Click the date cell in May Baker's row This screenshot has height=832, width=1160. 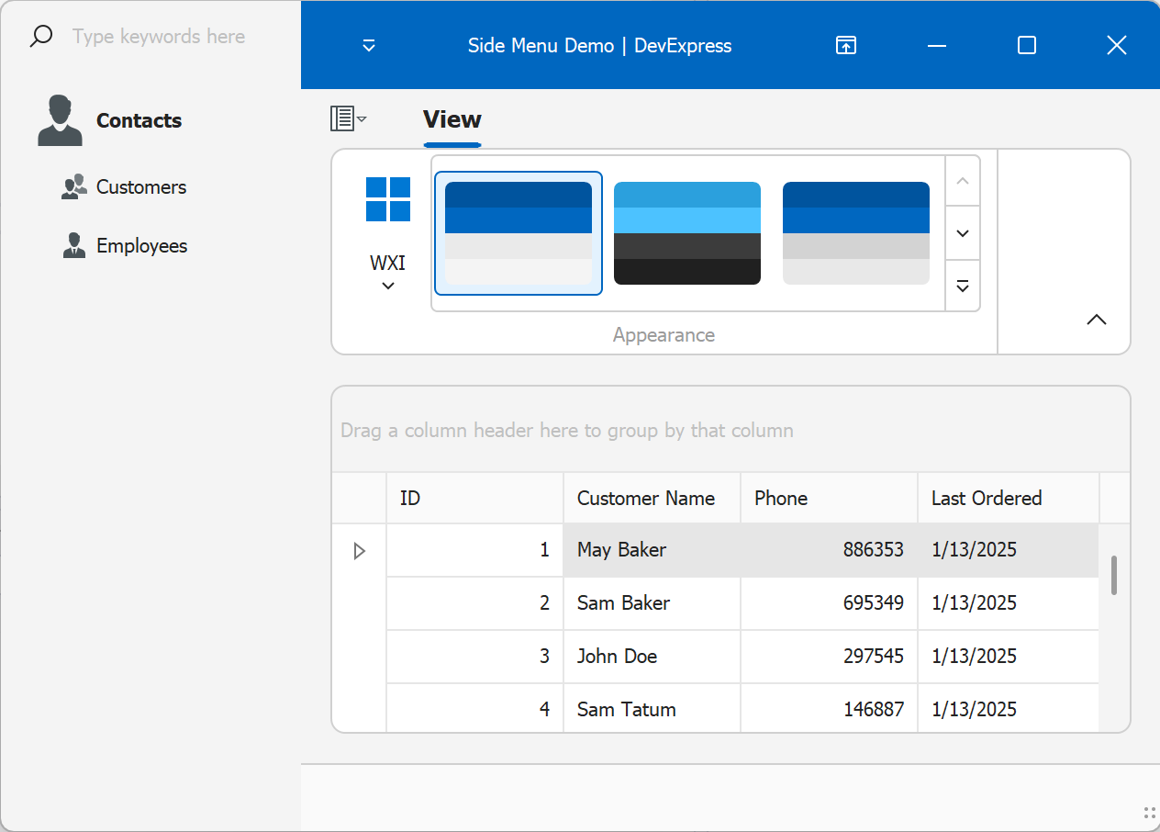[x=1009, y=550]
